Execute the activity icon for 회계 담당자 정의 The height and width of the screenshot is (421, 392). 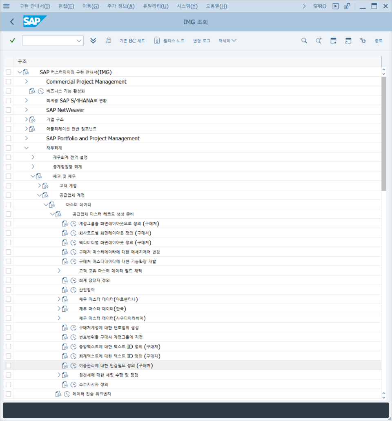coord(73,280)
